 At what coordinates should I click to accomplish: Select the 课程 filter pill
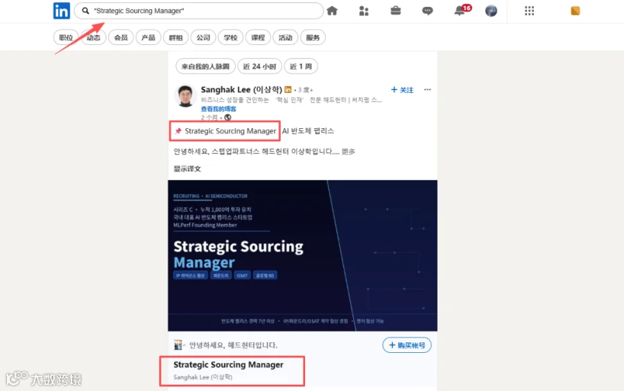(258, 37)
